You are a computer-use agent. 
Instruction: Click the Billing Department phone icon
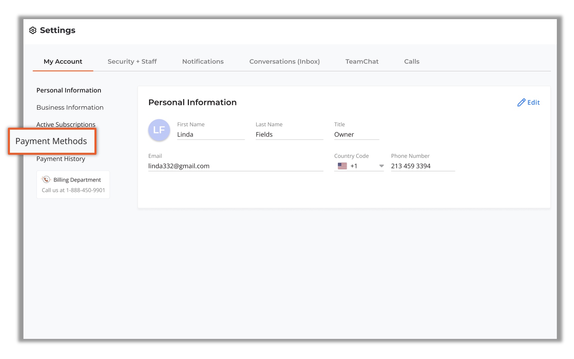pyautogui.click(x=46, y=179)
